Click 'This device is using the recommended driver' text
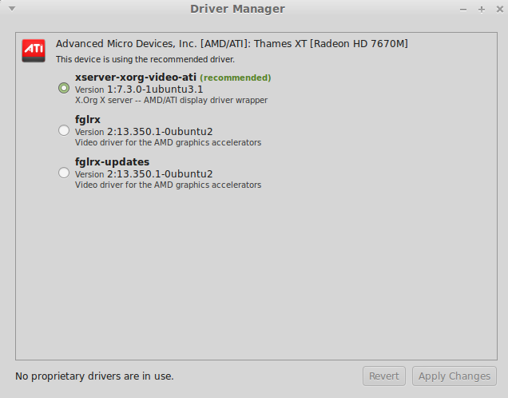The image size is (508, 398). [145, 60]
